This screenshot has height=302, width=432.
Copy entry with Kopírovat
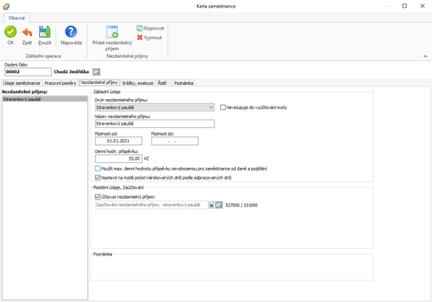click(150, 28)
